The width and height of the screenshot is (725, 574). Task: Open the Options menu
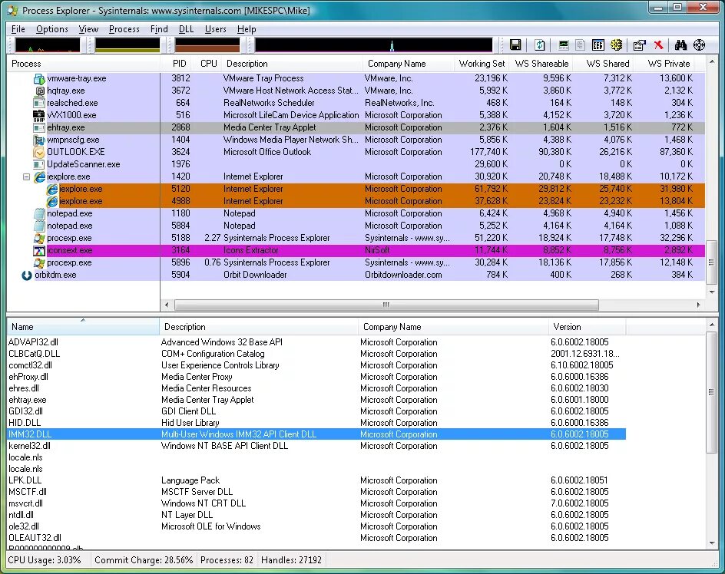click(x=51, y=29)
